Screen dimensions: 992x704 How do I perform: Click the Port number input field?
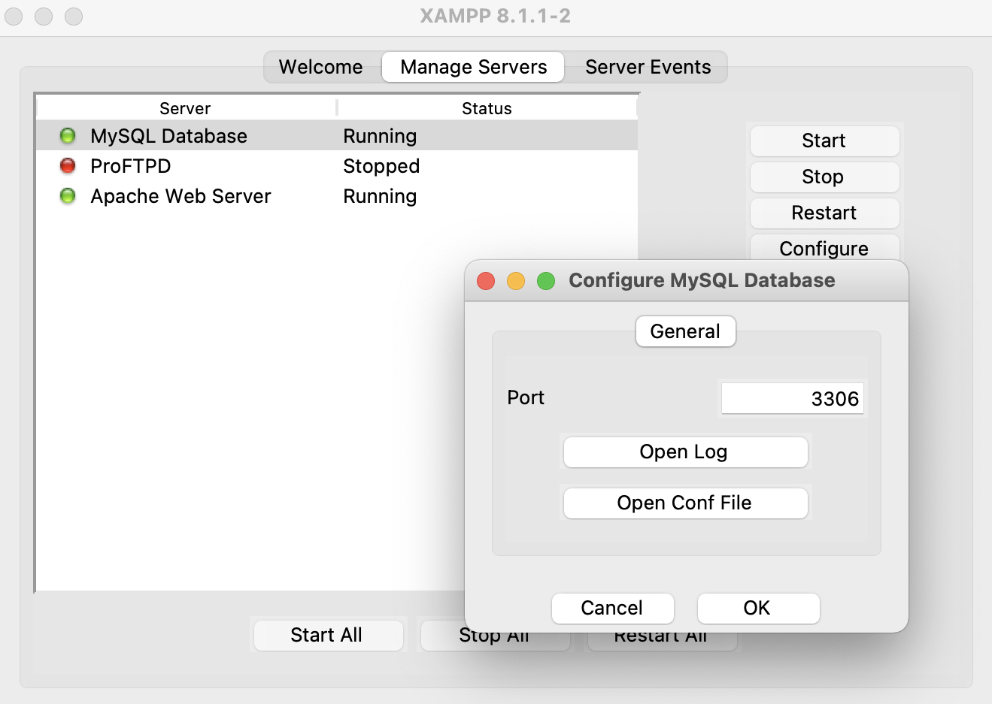[x=792, y=397]
